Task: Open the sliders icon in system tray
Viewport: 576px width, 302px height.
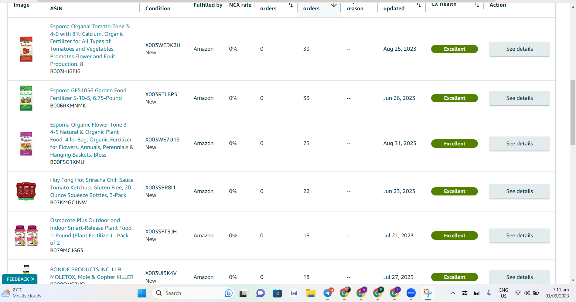Action: click(x=465, y=293)
